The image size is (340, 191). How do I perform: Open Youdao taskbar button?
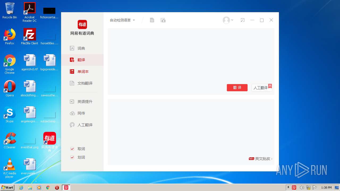(x=66, y=188)
